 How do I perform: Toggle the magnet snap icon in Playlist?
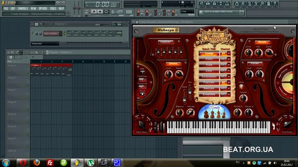click(x=13, y=52)
